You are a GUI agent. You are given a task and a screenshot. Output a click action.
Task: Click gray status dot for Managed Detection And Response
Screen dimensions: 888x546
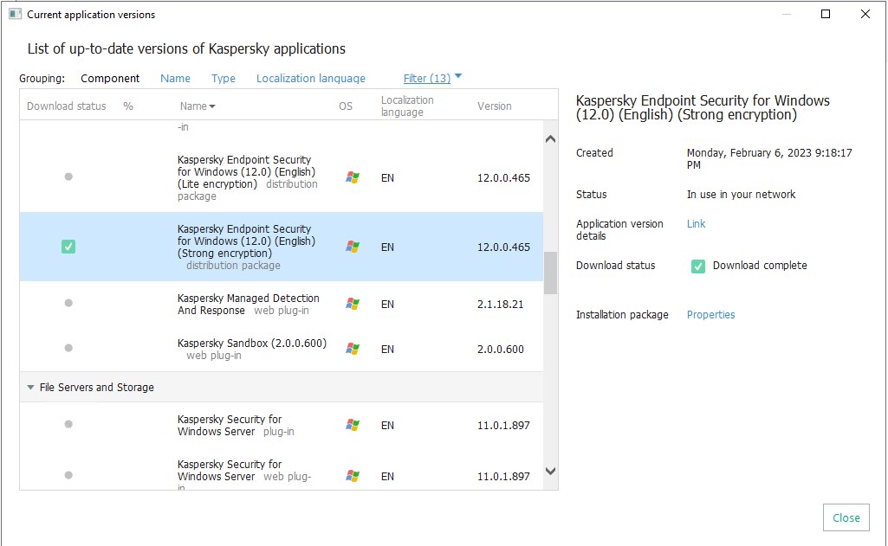tap(68, 303)
